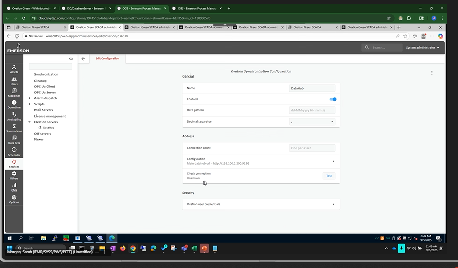Screen dimensions: 458x268
Task: Toggle the Enabled switch off
Action: (x=333, y=99)
